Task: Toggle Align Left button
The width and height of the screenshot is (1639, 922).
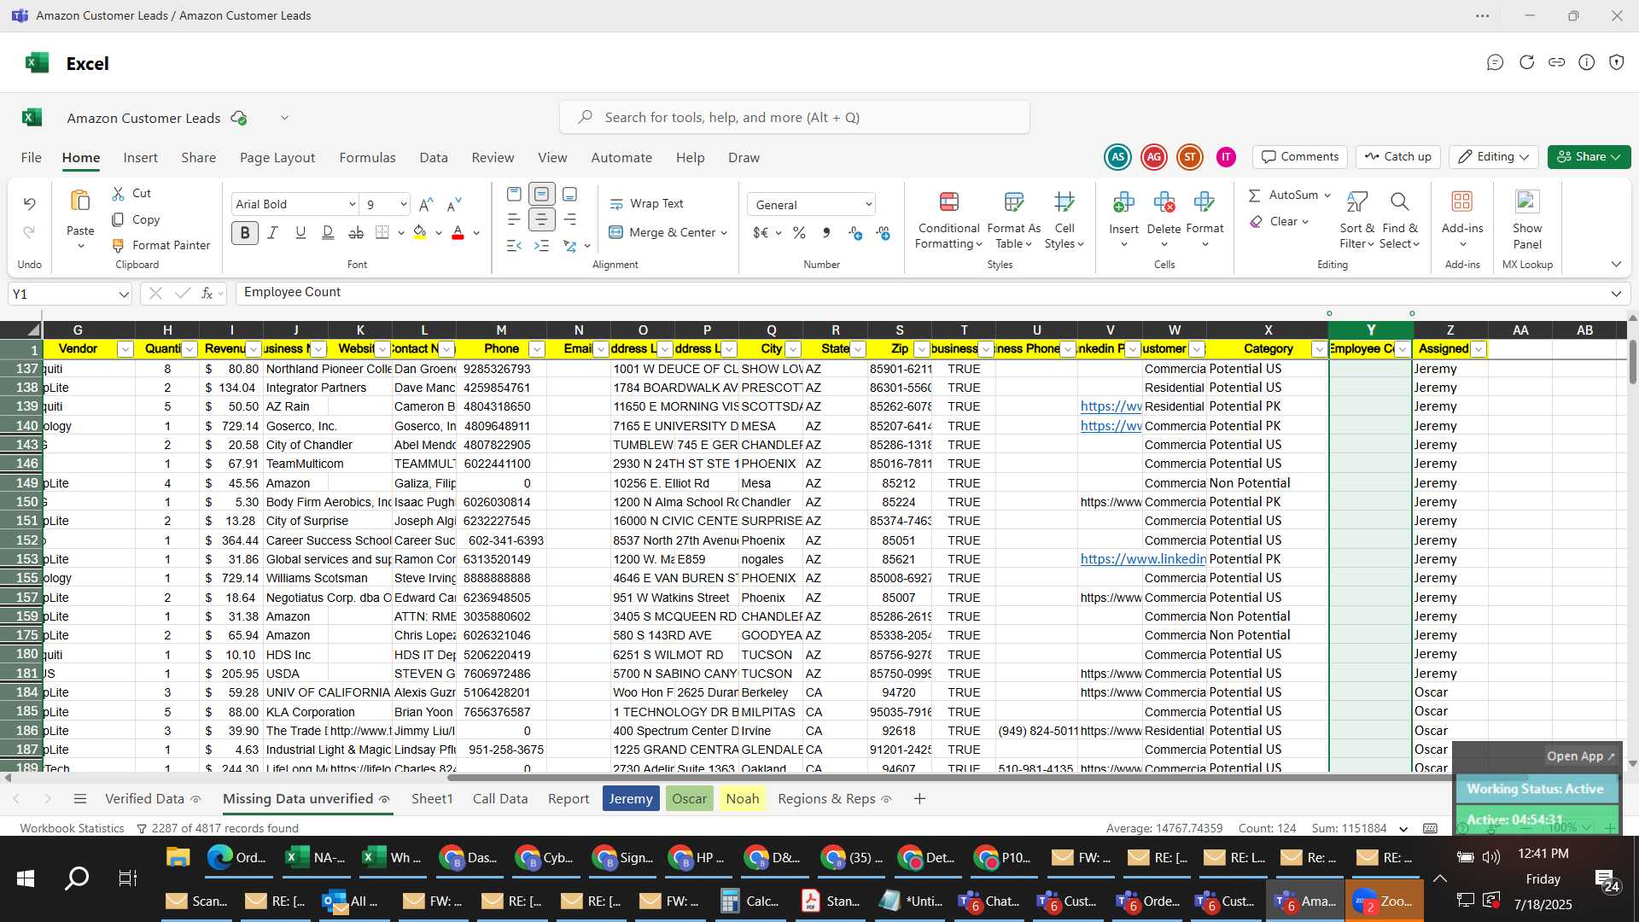Action: [514, 219]
